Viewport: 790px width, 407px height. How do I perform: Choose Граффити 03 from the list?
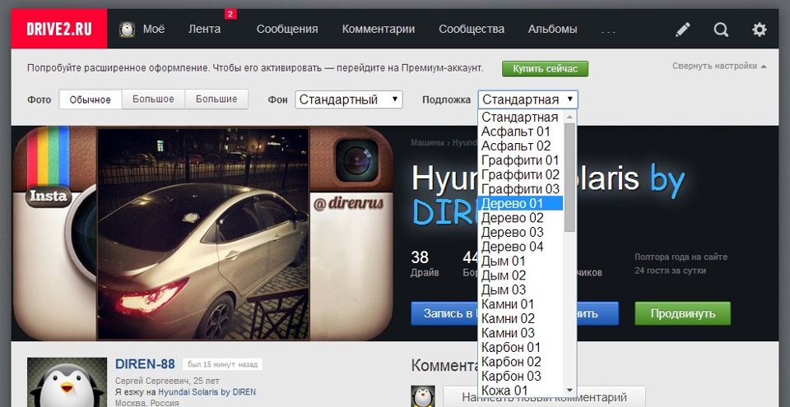520,189
